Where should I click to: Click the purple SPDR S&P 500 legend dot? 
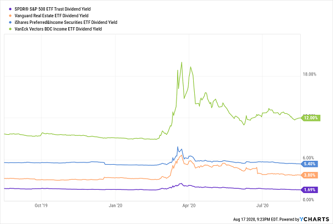[10, 9]
